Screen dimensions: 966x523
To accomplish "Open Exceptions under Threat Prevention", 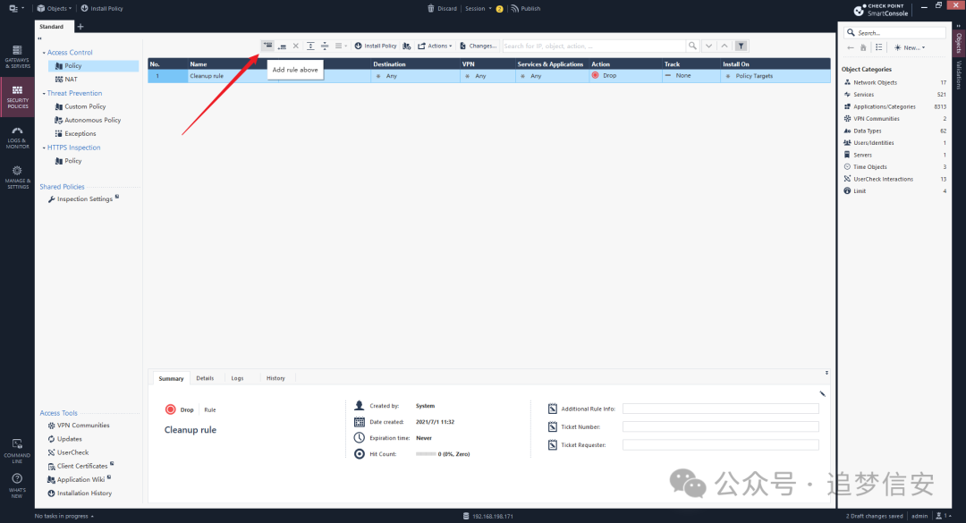I will (x=75, y=134).
